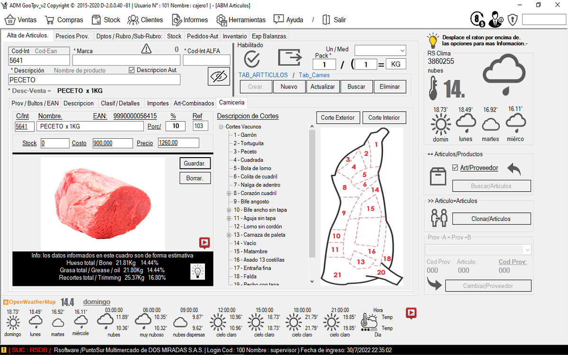Screen dimensions: 568x355
Task: Open the Clasif / Detalles sub-tab
Action: [x=120, y=103]
